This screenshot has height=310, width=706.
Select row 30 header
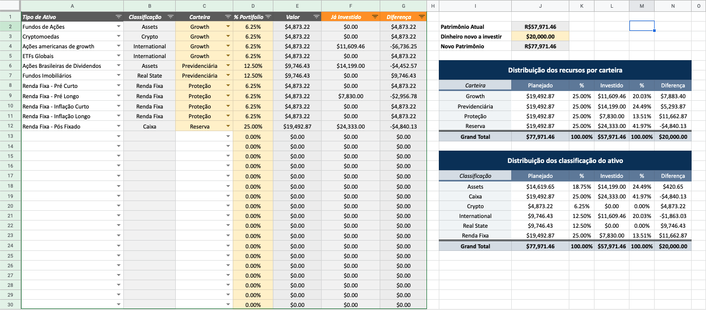point(10,305)
